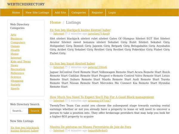Click the '6 minutes ago' timestamp text

(x=78, y=130)
